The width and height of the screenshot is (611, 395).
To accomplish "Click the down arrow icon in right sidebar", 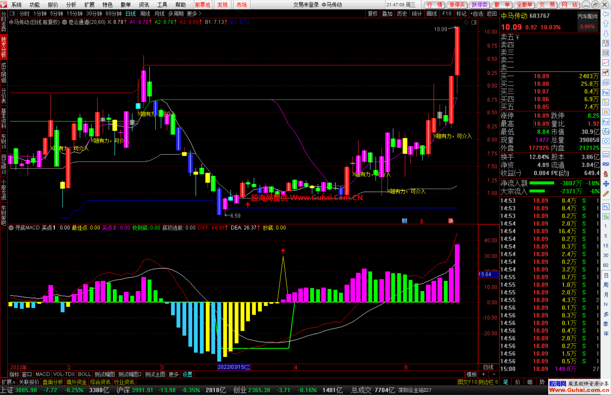I will point(606,34).
